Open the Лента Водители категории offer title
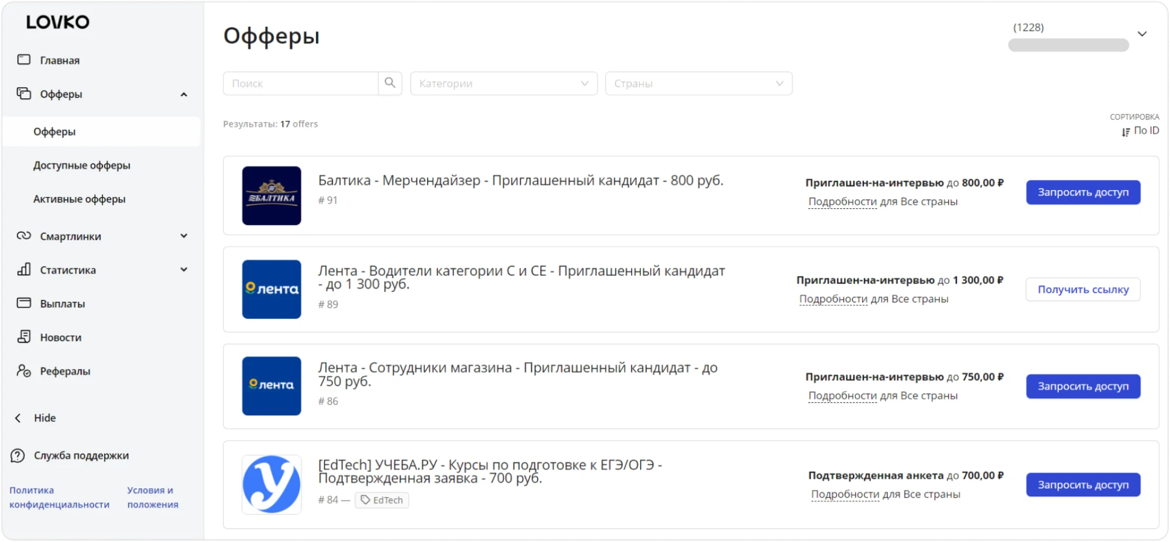Image resolution: width=1170 pixels, height=542 pixels. pyautogui.click(x=521, y=277)
